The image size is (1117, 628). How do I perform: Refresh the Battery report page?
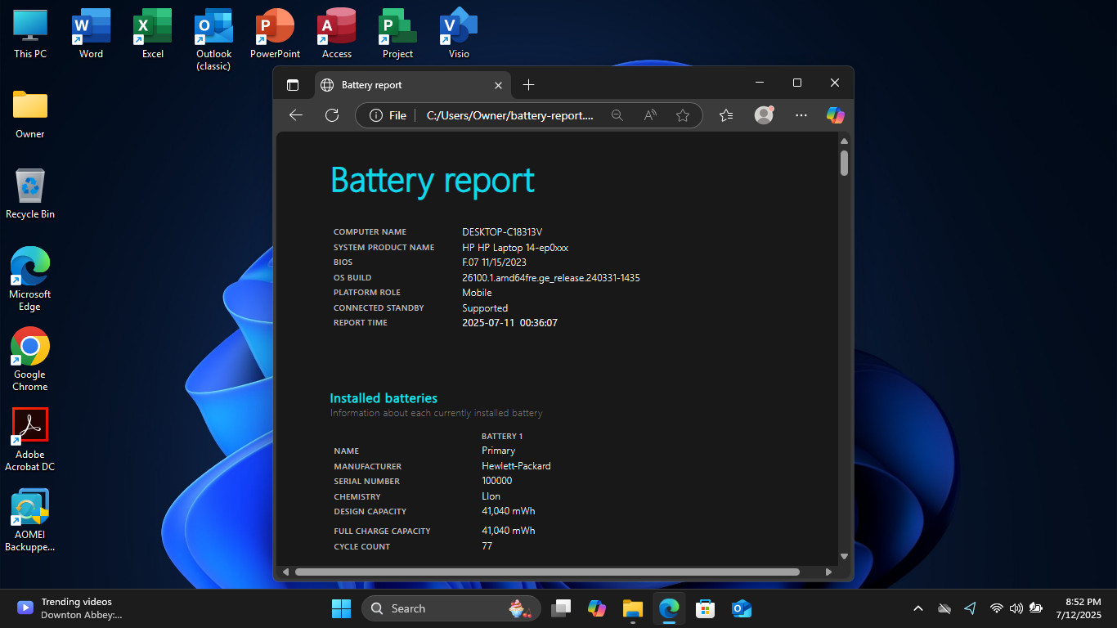(x=332, y=115)
